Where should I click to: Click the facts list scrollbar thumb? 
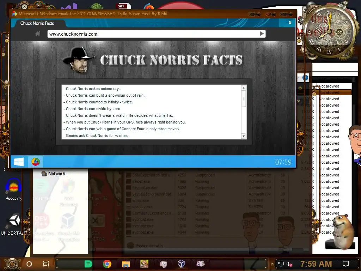point(244,99)
